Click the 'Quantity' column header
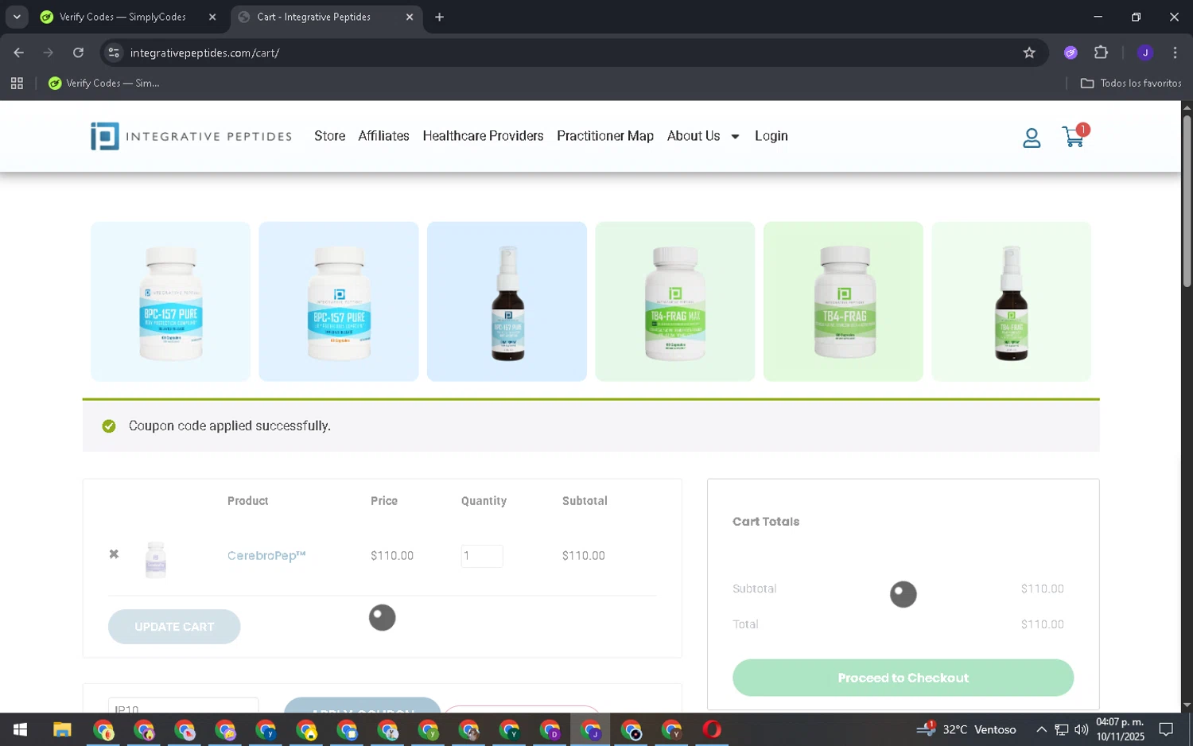Screen dimensions: 1193x746 484,501
